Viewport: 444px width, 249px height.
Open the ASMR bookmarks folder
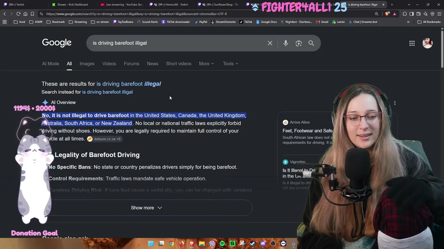coord(36,22)
